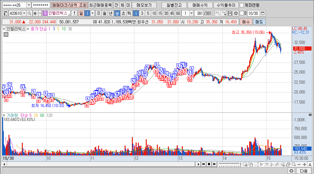Click the 최근매매종목 button
This screenshot has height=174, width=314.
click(100, 5)
